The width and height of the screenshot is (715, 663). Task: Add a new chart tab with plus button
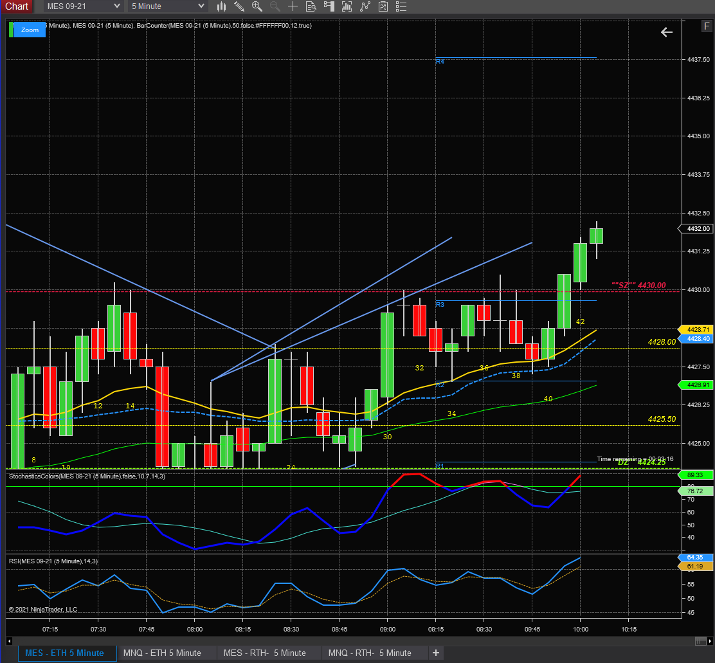436,653
